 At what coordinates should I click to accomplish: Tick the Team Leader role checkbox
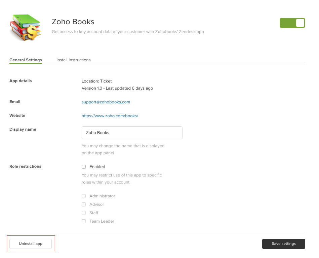[84, 221]
